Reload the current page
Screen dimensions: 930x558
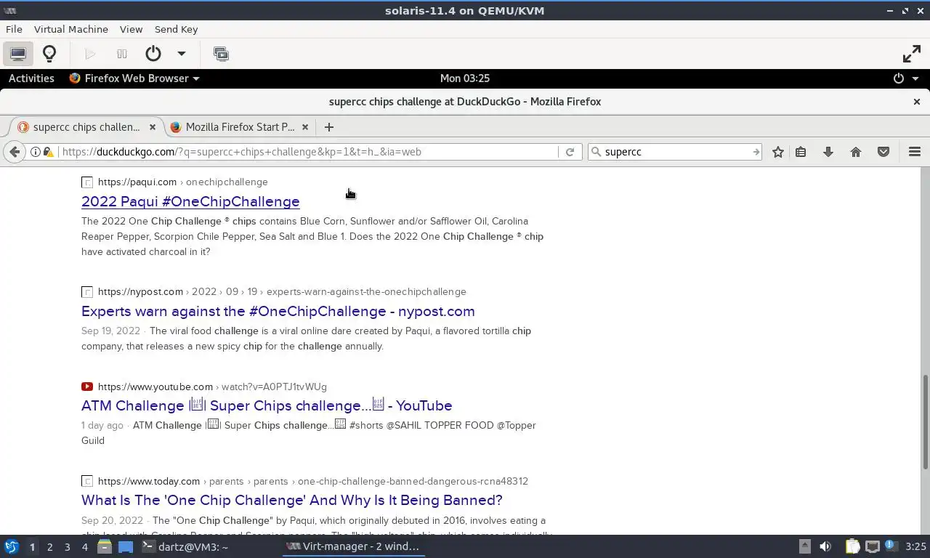(x=570, y=152)
